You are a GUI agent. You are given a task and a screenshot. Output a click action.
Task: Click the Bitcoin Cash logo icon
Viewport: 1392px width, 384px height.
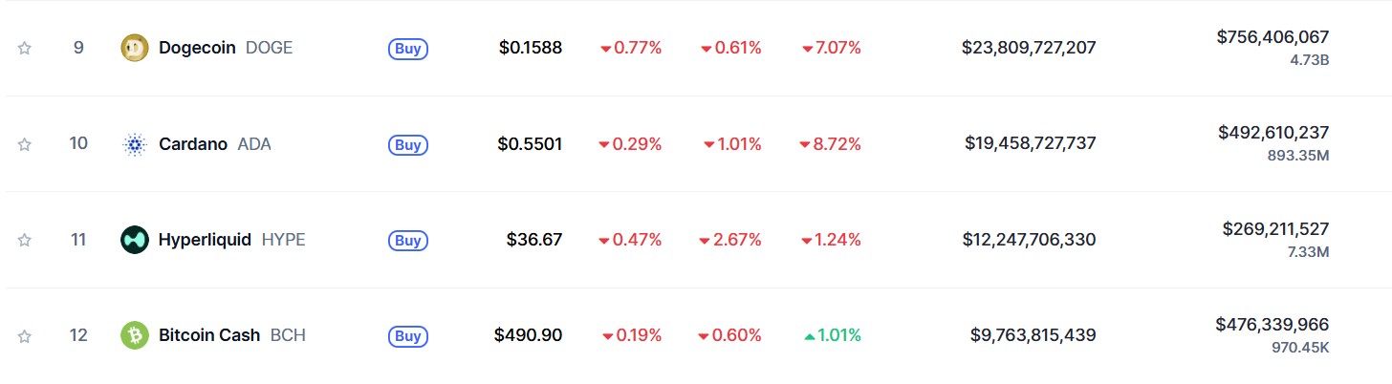pyautogui.click(x=135, y=335)
